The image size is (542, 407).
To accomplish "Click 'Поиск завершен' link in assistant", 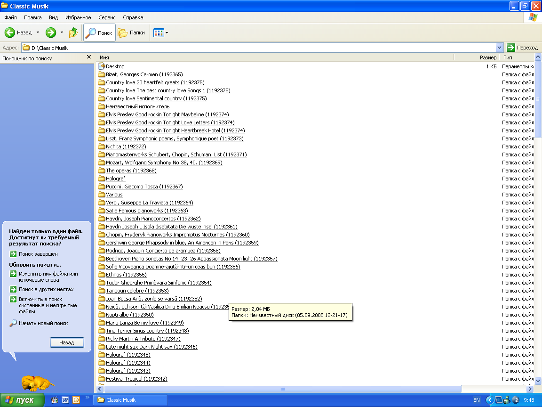I will click(x=38, y=254).
